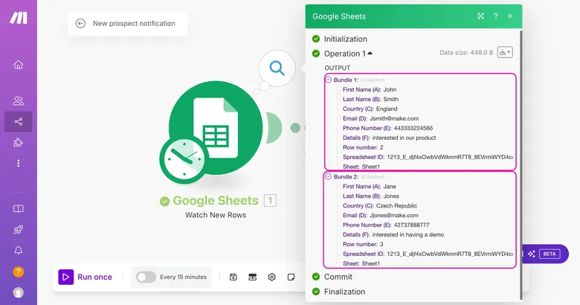Image resolution: width=580 pixels, height=305 pixels.
Task: Click the Google Sheets module circle
Action: coord(216,128)
